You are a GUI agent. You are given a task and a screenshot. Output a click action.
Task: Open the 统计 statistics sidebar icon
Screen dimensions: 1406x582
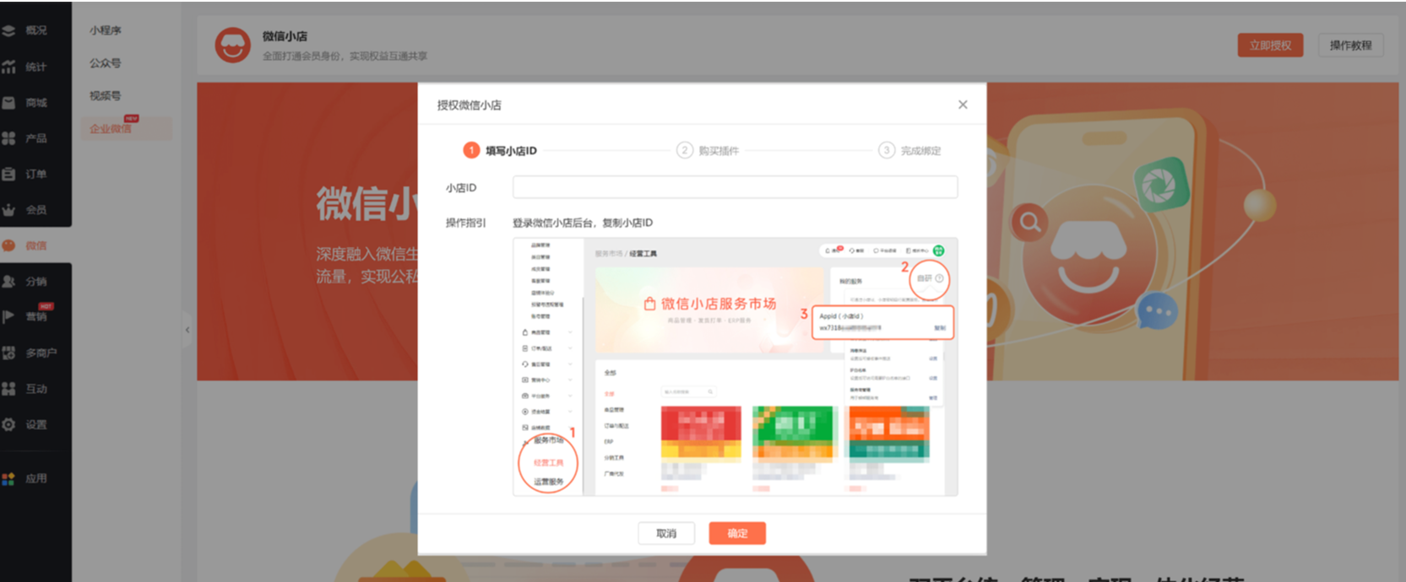click(8, 67)
